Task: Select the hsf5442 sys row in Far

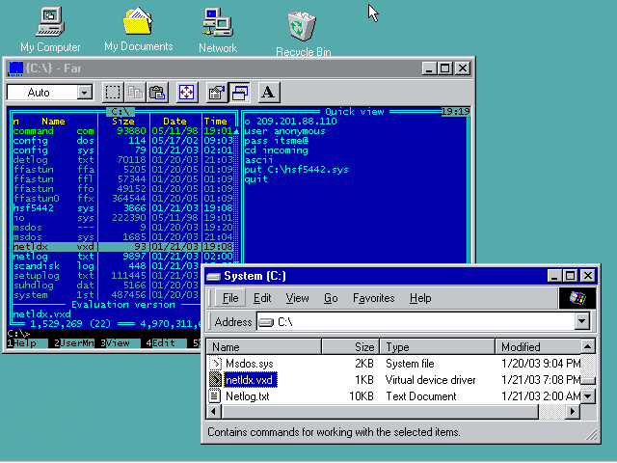Action: coord(122,208)
